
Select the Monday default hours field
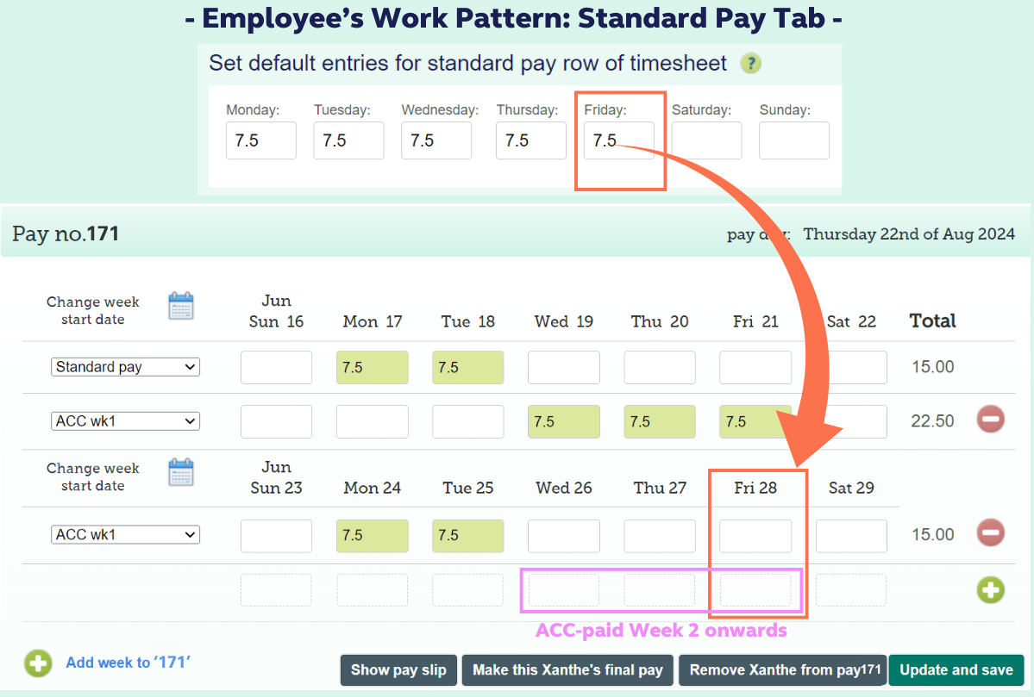(260, 140)
